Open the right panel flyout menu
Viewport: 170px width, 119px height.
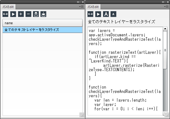166,7
